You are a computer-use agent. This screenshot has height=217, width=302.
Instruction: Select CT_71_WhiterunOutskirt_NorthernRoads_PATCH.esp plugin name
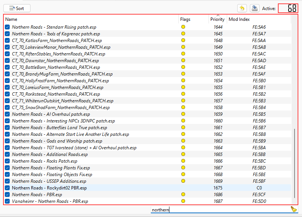(63, 101)
